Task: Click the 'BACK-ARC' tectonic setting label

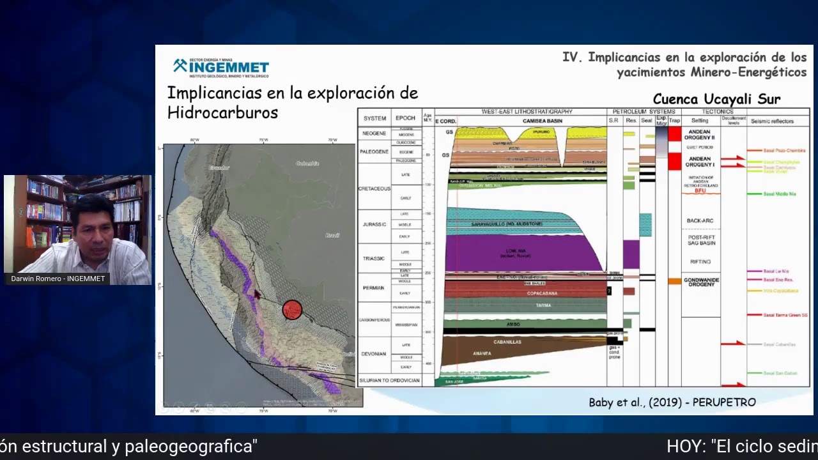Action: coord(700,220)
